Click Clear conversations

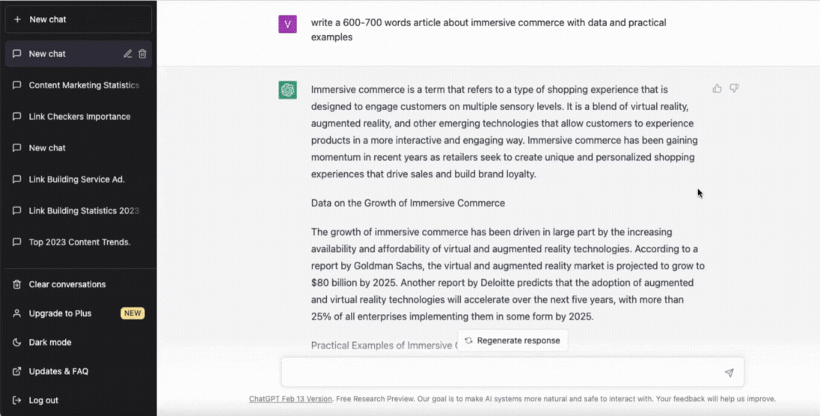67,284
